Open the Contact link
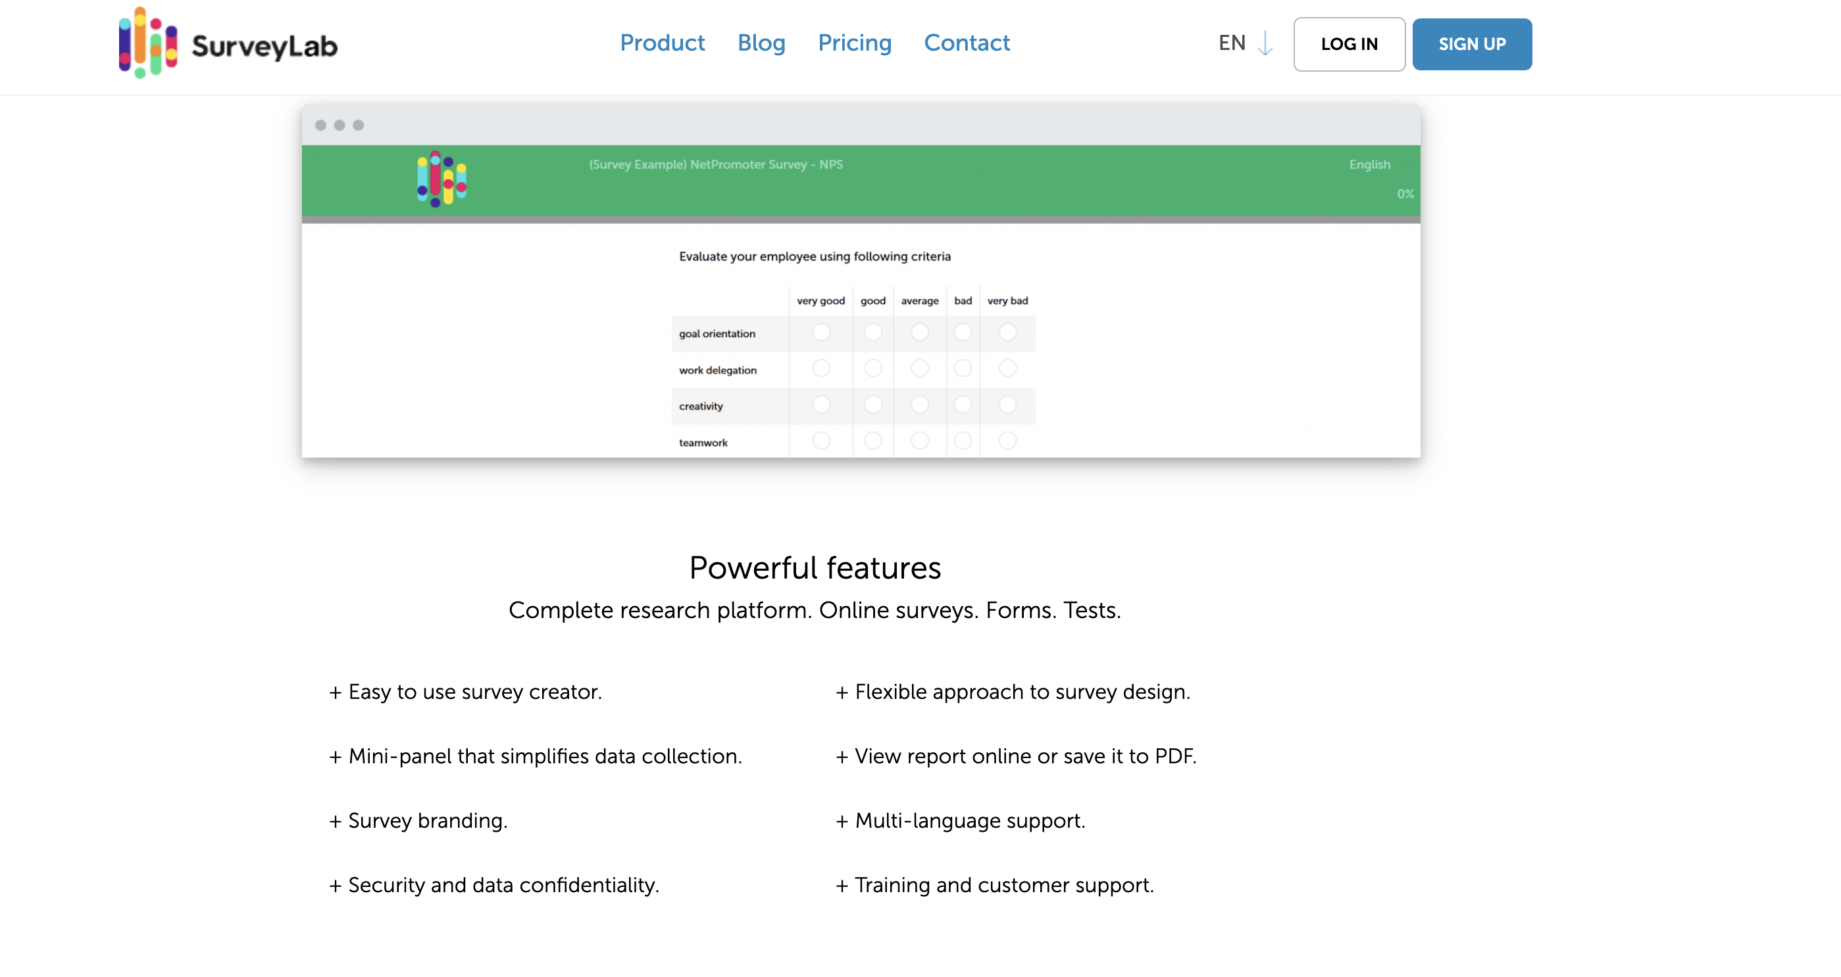The width and height of the screenshot is (1841, 977). click(x=967, y=43)
